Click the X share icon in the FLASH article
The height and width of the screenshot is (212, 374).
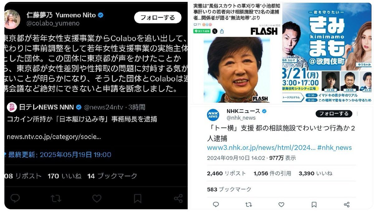[215, 31]
